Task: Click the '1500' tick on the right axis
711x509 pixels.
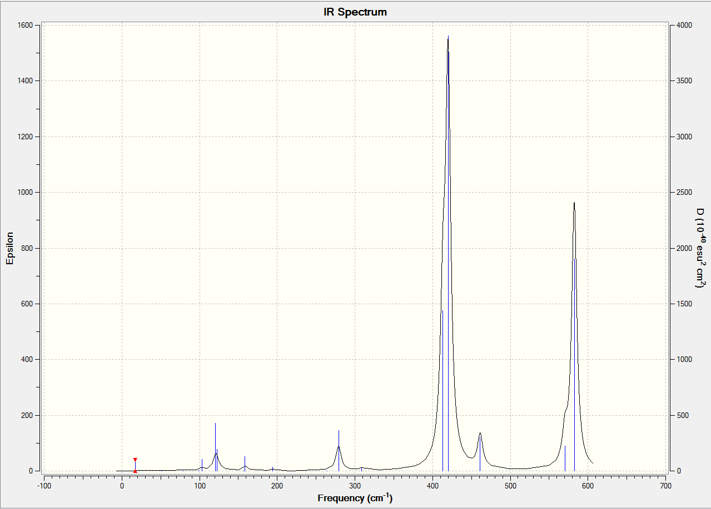Action: pos(684,304)
